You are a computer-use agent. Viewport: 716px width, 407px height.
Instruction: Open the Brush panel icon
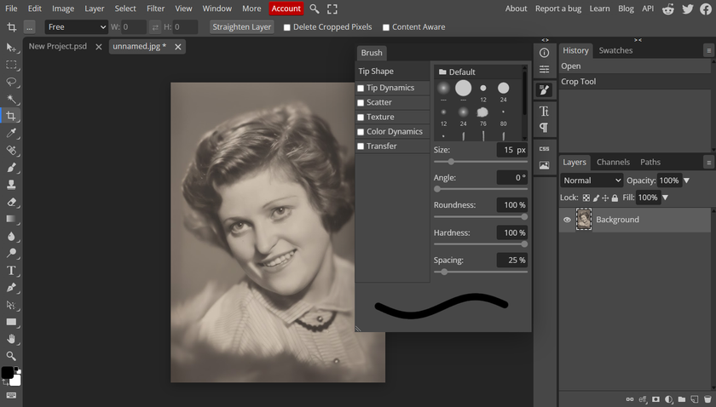pyautogui.click(x=545, y=90)
